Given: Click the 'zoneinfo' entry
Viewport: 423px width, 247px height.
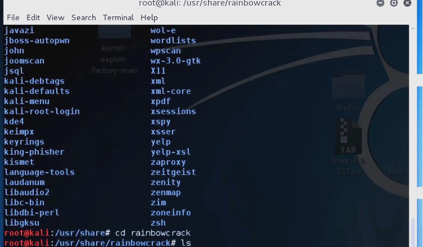Looking at the screenshot, I should coord(171,213).
